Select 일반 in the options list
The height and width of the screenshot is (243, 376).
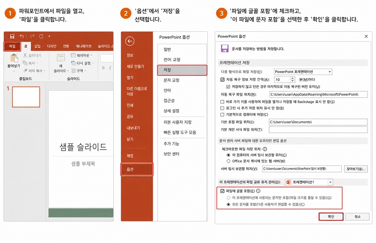point(167,49)
